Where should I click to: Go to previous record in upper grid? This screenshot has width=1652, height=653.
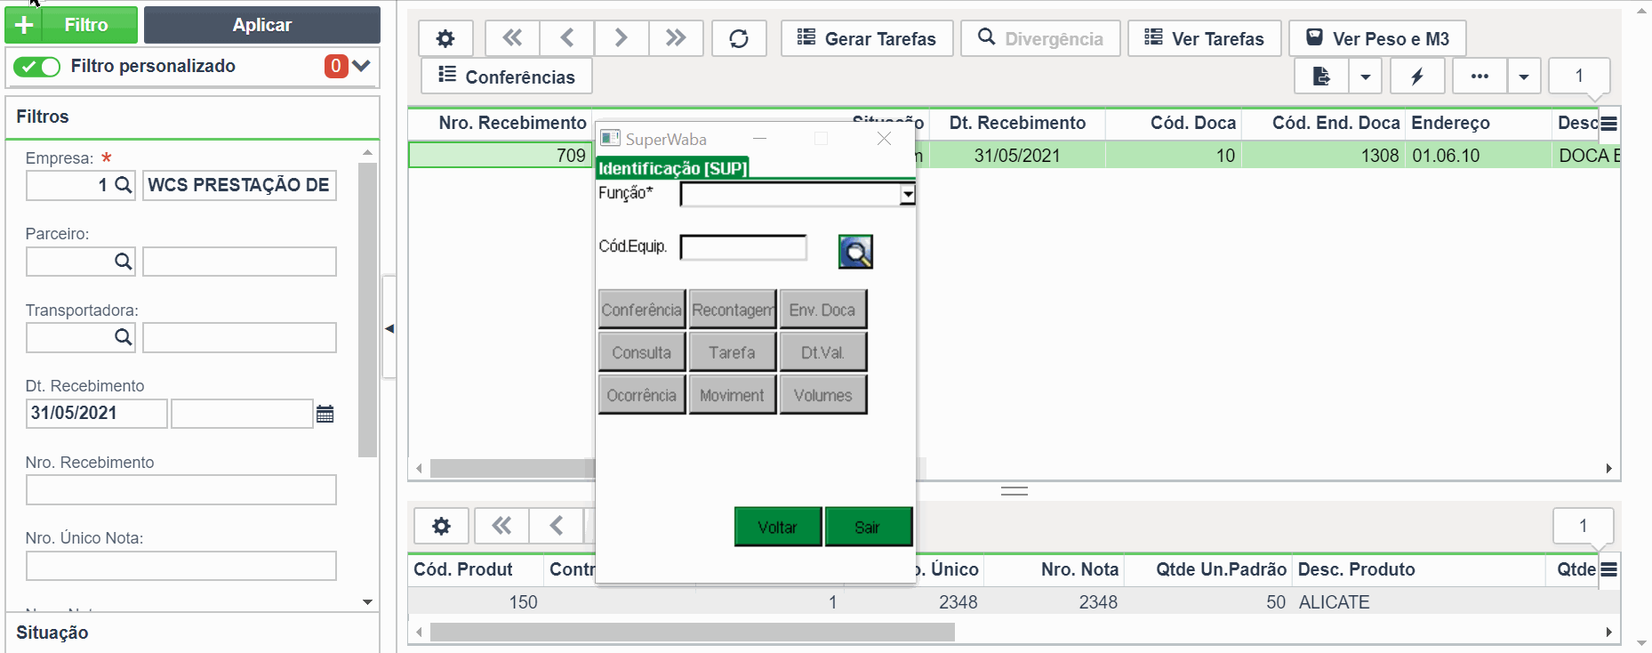click(x=567, y=38)
